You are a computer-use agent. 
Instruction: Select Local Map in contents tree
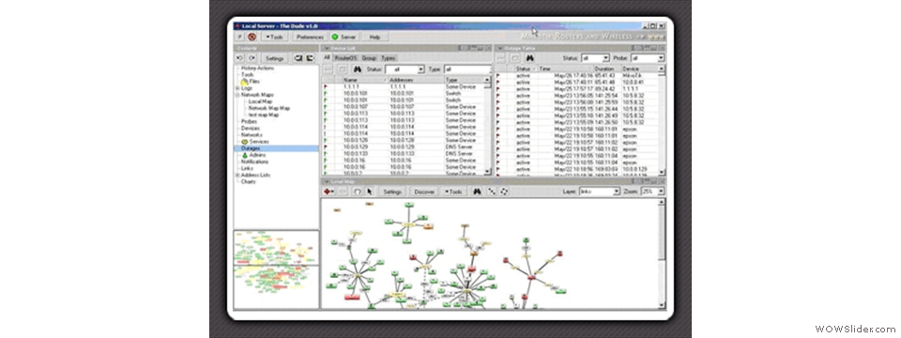260,101
